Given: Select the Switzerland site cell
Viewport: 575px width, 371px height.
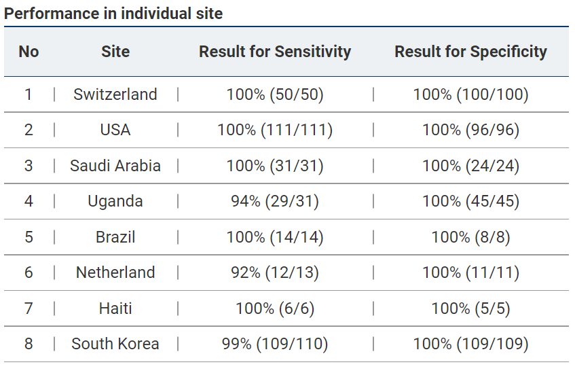Looking at the screenshot, I should pos(115,94).
